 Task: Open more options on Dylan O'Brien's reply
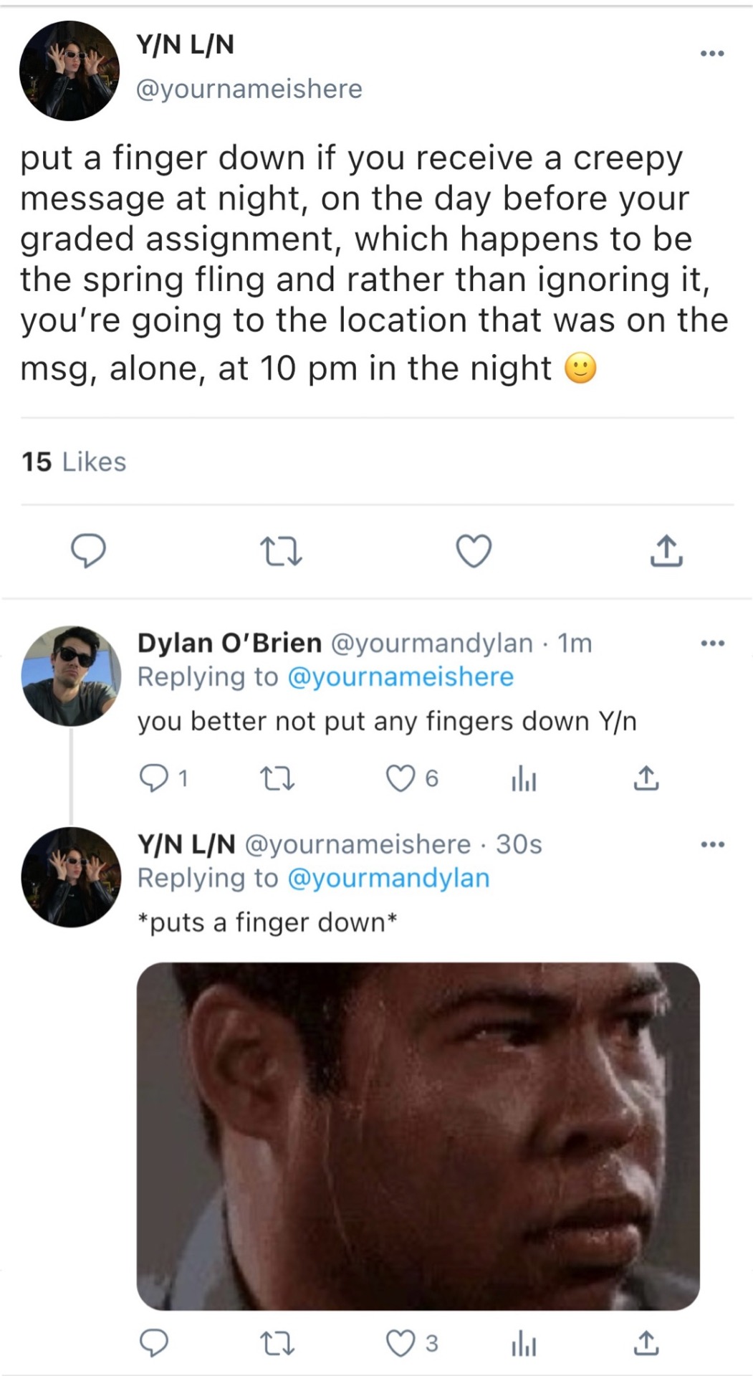point(712,644)
